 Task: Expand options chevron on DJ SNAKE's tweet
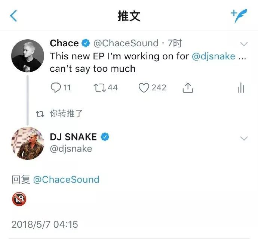[244, 138]
